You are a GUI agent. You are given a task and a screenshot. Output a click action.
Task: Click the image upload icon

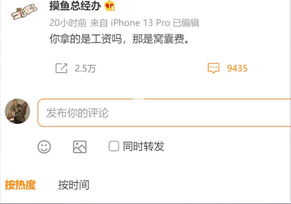click(80, 147)
